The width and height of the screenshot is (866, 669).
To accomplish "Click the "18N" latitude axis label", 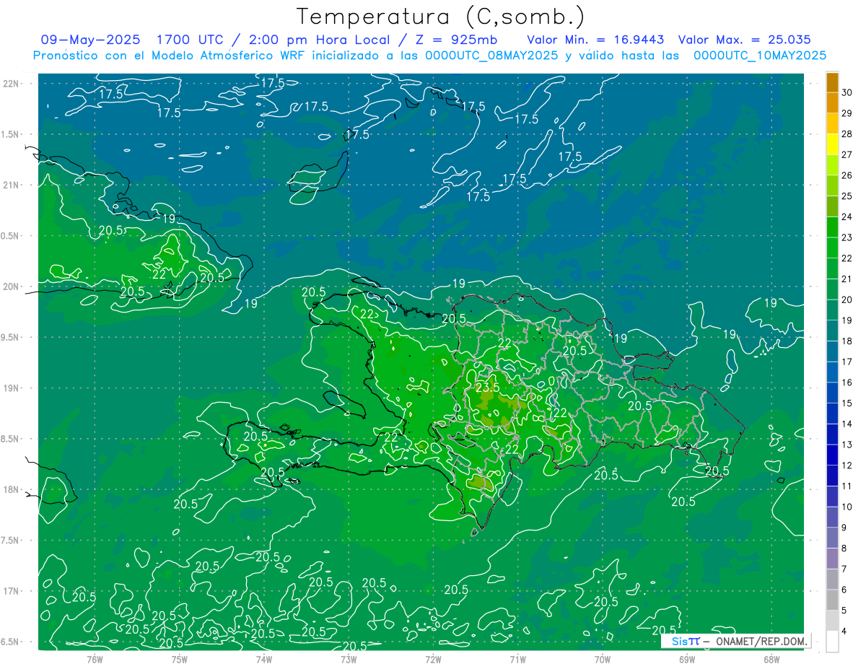I will point(9,489).
